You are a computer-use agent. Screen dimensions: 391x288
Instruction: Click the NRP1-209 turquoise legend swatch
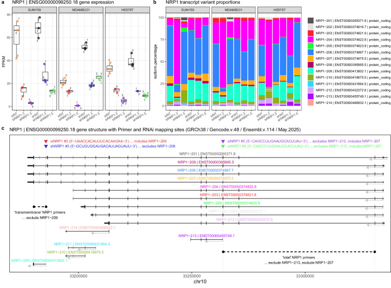311,71
